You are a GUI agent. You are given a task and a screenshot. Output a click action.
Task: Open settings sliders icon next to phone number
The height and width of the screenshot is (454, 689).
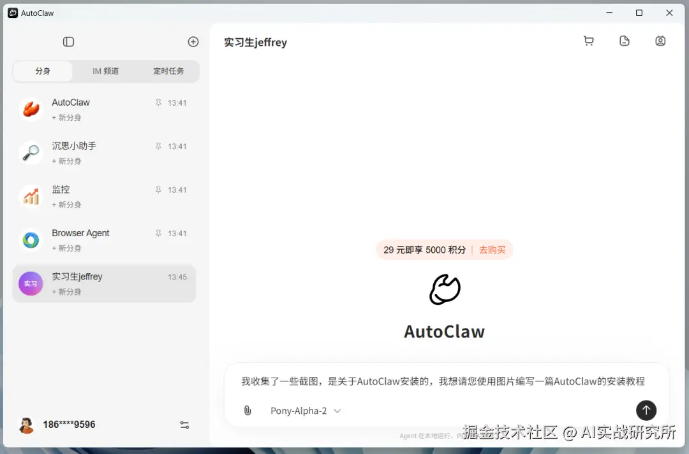click(x=184, y=425)
